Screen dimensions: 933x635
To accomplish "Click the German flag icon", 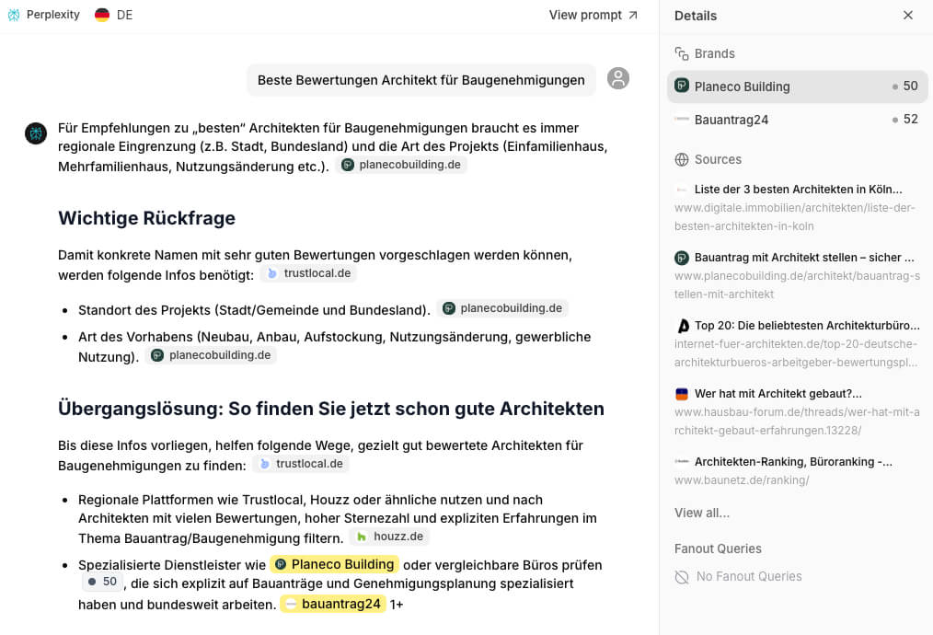I will (102, 15).
